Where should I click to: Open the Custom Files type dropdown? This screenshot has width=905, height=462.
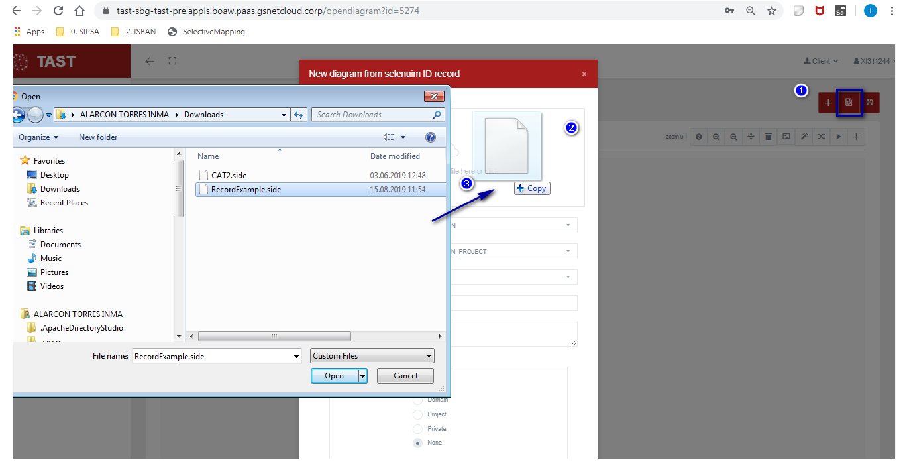(372, 356)
